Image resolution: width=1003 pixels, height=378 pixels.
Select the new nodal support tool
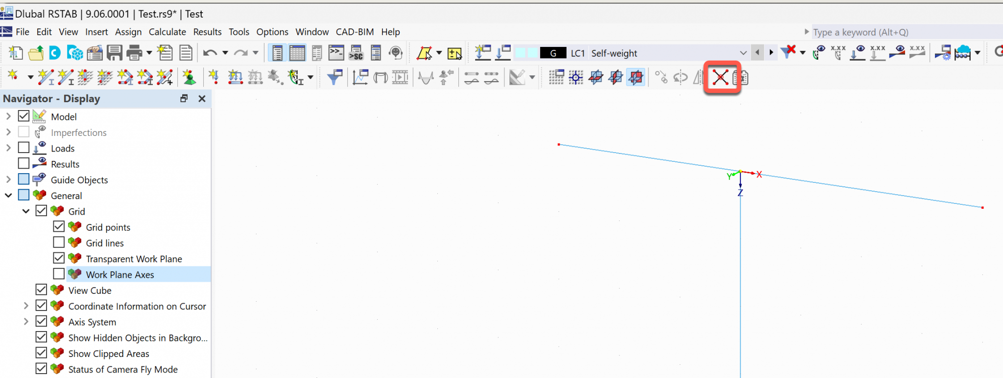[190, 77]
